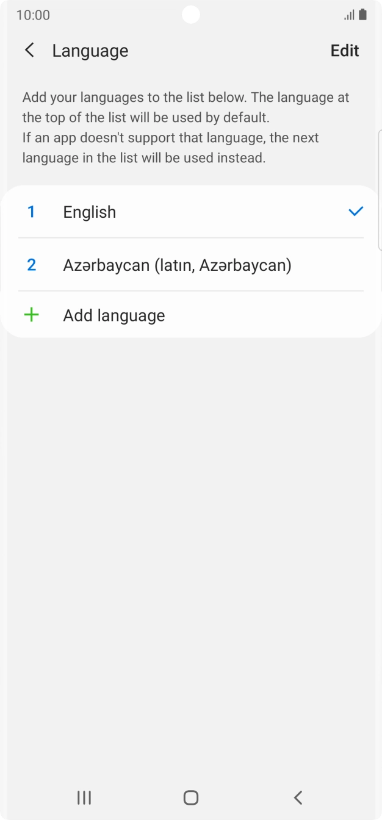Tap the back chevron beside Language title
382x820 pixels.
click(29, 50)
